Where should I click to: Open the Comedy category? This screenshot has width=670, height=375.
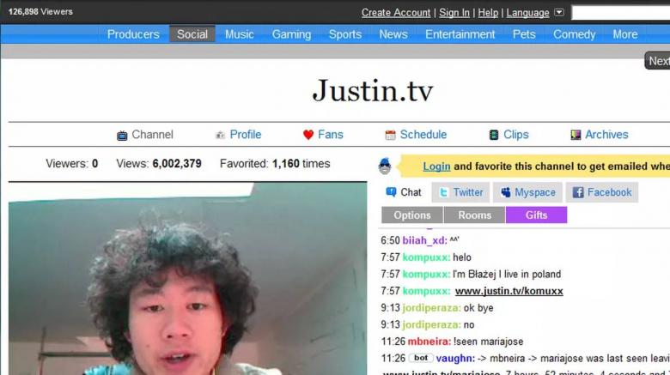pos(574,34)
